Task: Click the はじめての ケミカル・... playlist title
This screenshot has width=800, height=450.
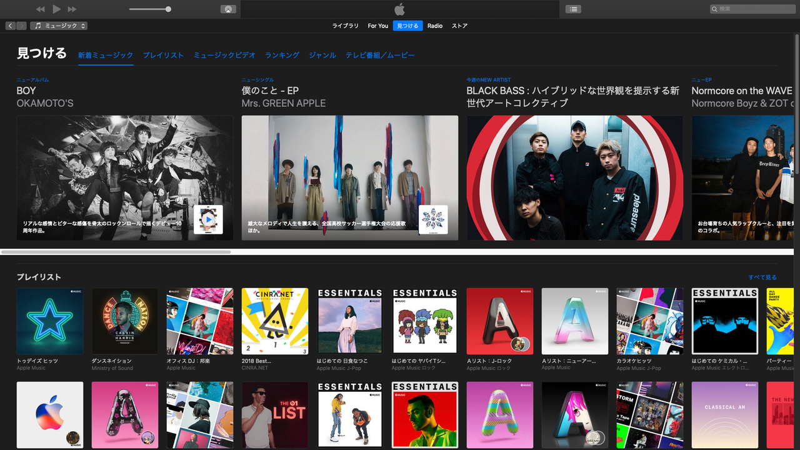Action: click(719, 361)
